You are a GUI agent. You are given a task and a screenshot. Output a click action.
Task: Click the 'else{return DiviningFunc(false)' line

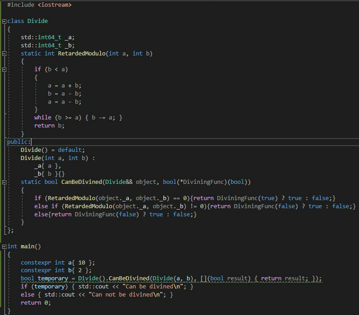(x=115, y=215)
